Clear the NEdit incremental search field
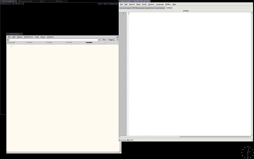Image resolution: width=254 pixels, height=159 pixels. [99, 40]
